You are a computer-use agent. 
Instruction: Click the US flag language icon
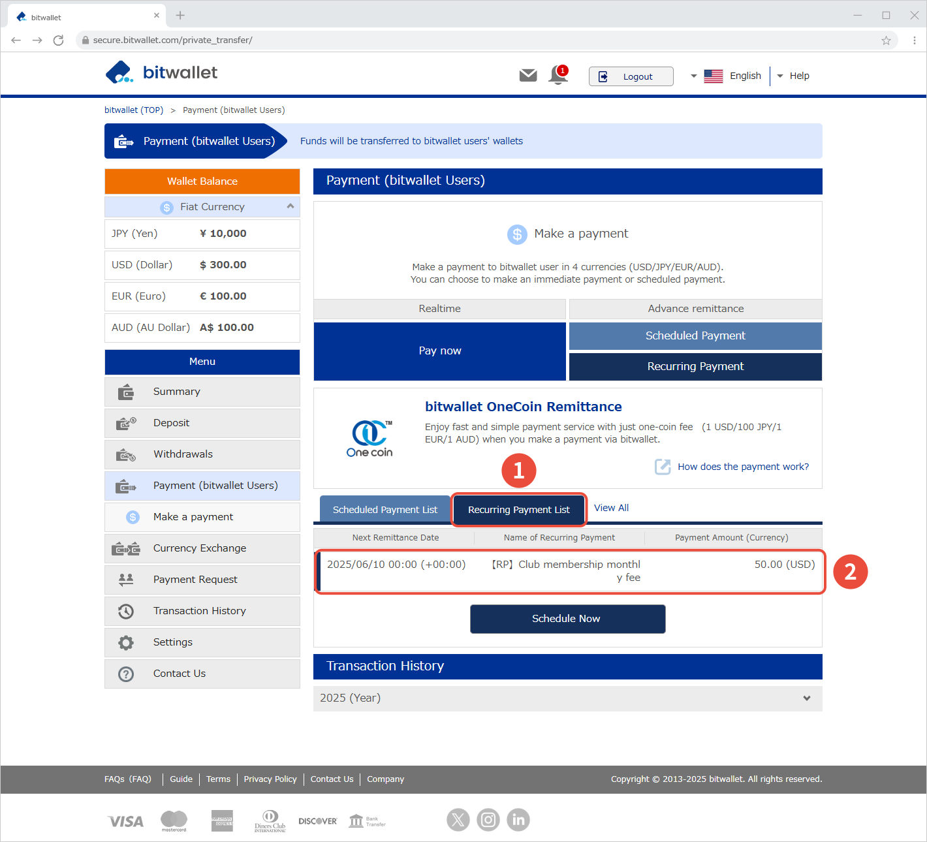tap(714, 76)
